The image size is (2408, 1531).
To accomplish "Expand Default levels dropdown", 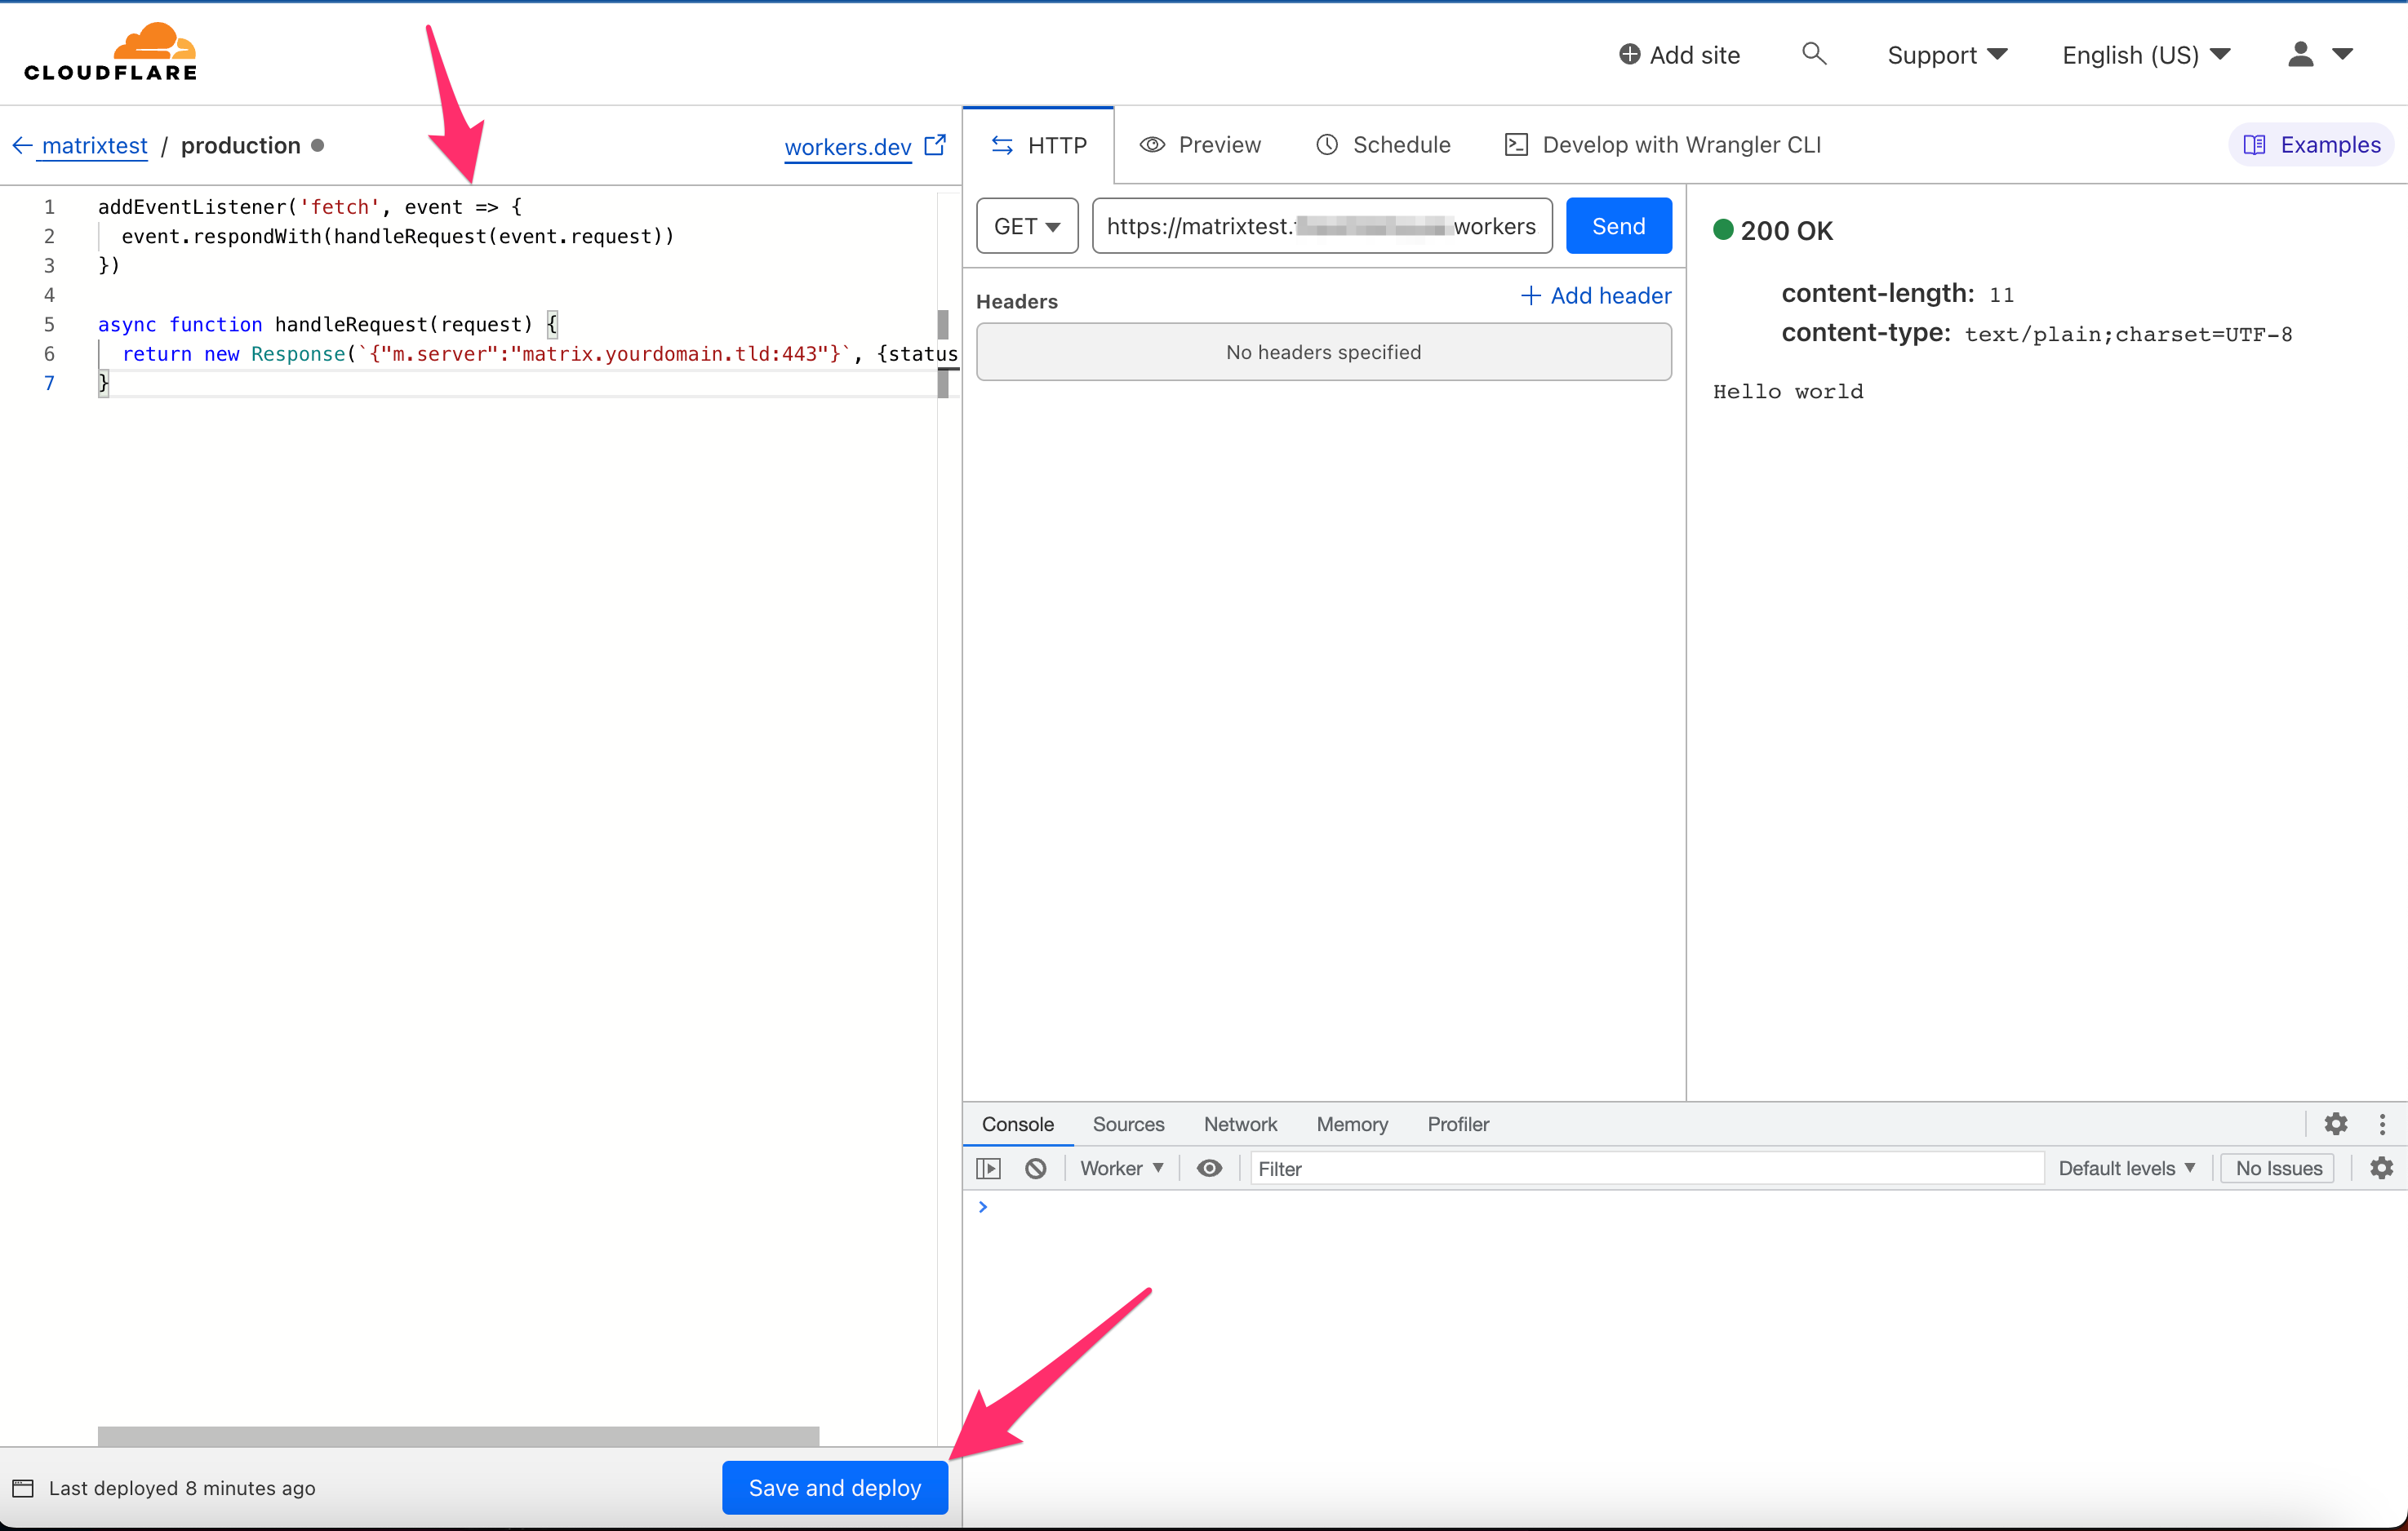I will (x=2126, y=1168).
